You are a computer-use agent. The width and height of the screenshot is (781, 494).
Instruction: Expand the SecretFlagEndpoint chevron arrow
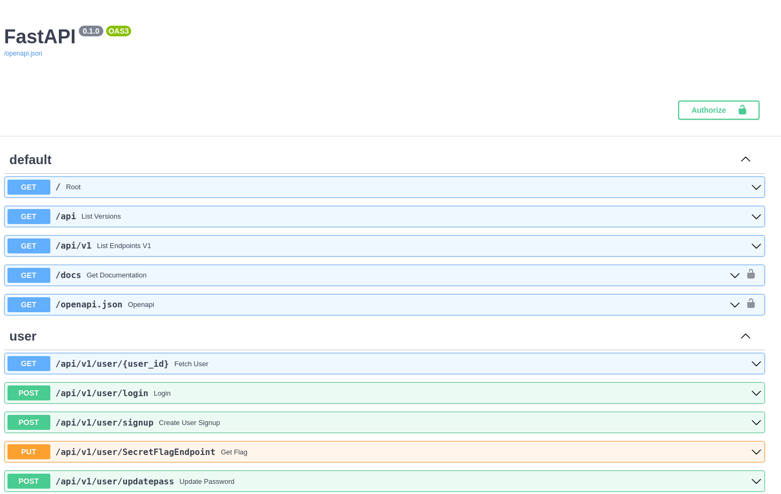(x=756, y=452)
